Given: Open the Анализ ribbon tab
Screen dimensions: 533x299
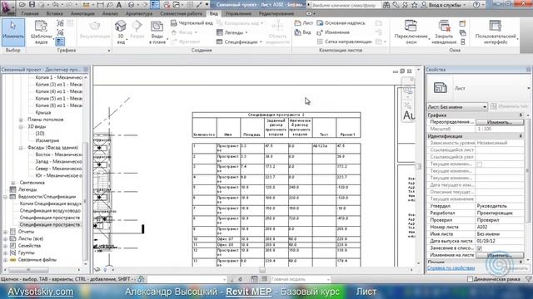Looking at the screenshot, I should pyautogui.click(x=110, y=13).
